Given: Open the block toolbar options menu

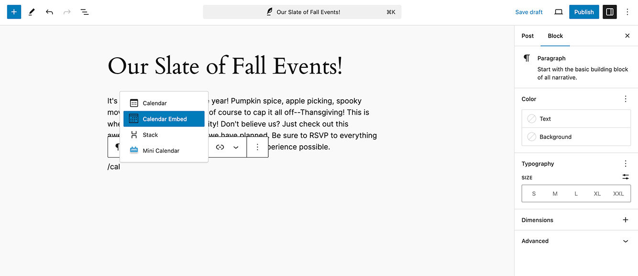Looking at the screenshot, I should [x=257, y=147].
